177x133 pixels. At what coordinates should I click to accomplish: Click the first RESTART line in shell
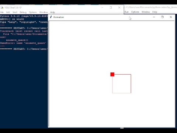pyautogui.click(x=24, y=28)
